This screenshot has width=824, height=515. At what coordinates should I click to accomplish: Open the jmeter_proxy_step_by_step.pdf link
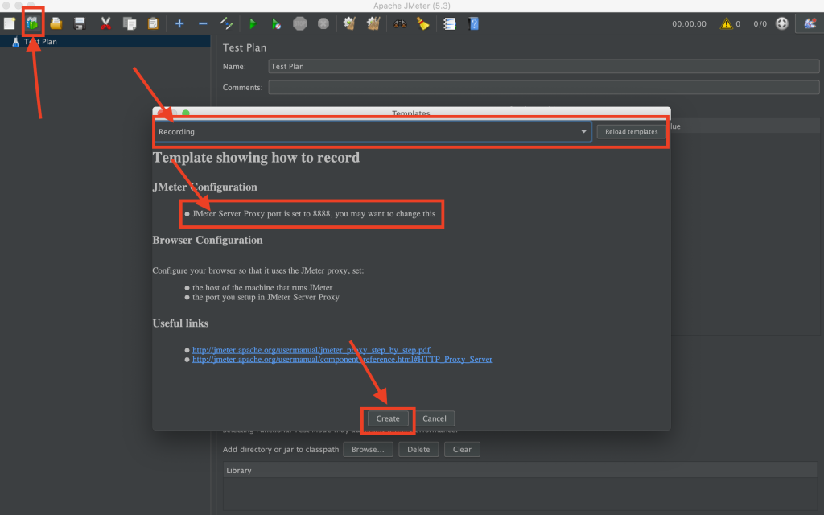coord(311,349)
